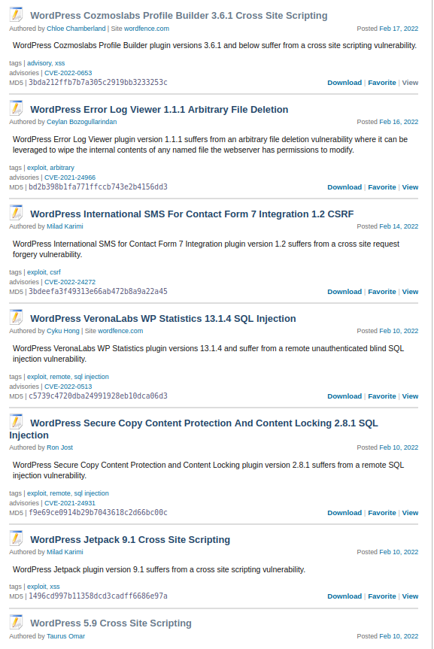Open WordPress Error Log Viewer 1.1.1 title link

click(x=159, y=110)
